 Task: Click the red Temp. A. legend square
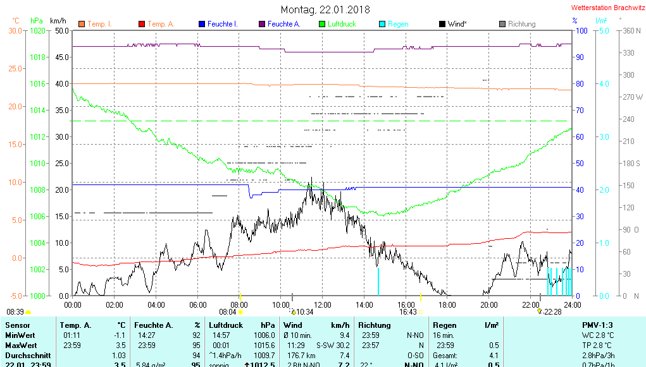click(141, 24)
